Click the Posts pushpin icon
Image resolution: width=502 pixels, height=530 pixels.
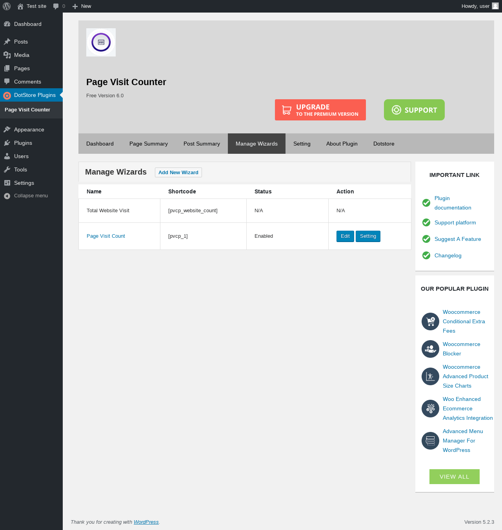tap(7, 42)
